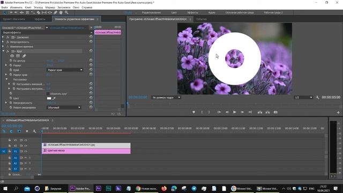Screen dimensions: 343x193
Task: Collapse the Круг effect
Action: [x=3, y=51]
